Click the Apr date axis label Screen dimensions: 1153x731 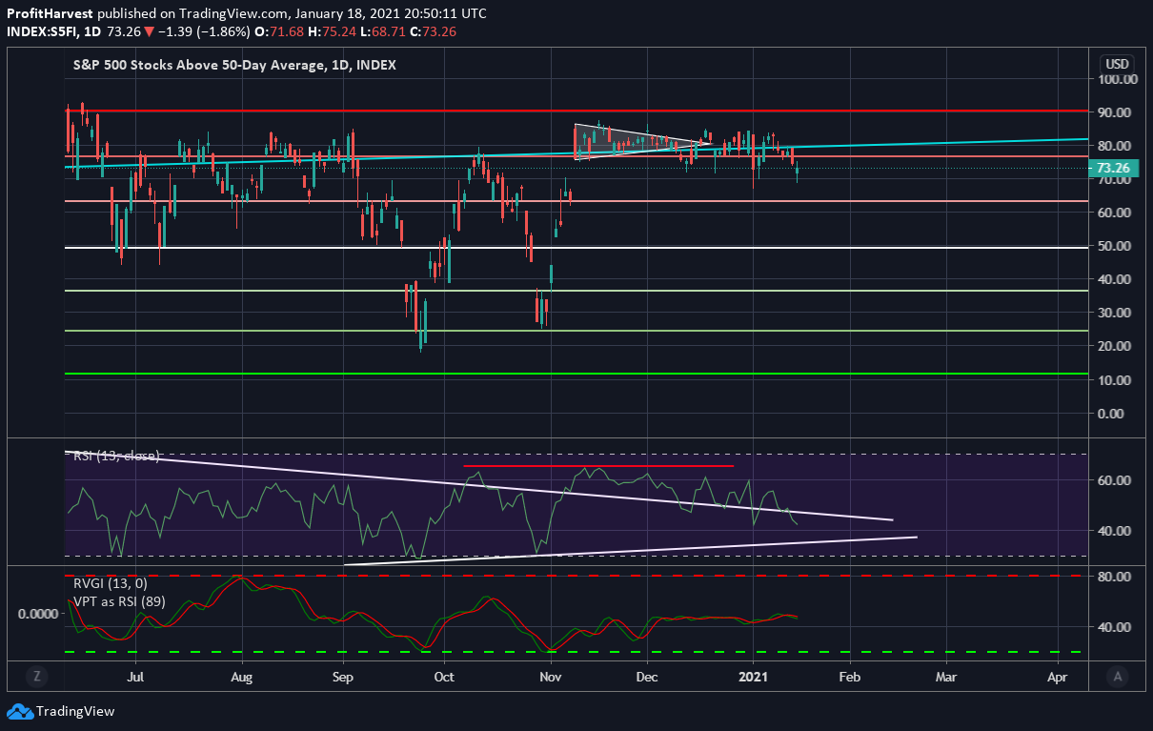[1057, 677]
